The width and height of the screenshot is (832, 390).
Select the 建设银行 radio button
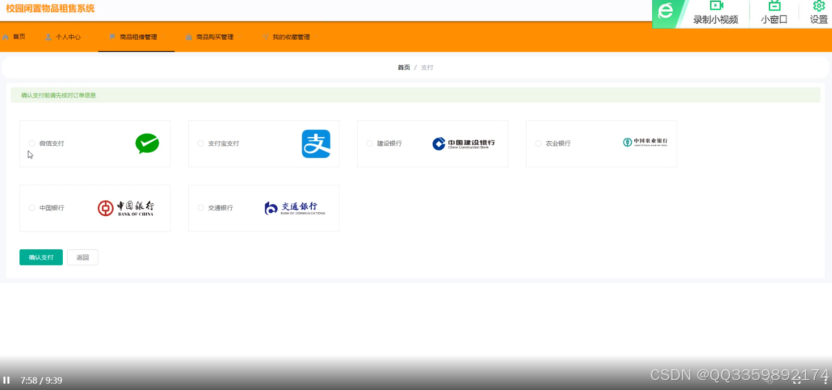click(x=370, y=144)
